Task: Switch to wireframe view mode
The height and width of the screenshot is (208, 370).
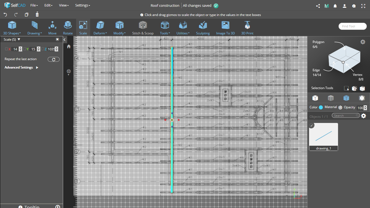Action: pos(331,98)
